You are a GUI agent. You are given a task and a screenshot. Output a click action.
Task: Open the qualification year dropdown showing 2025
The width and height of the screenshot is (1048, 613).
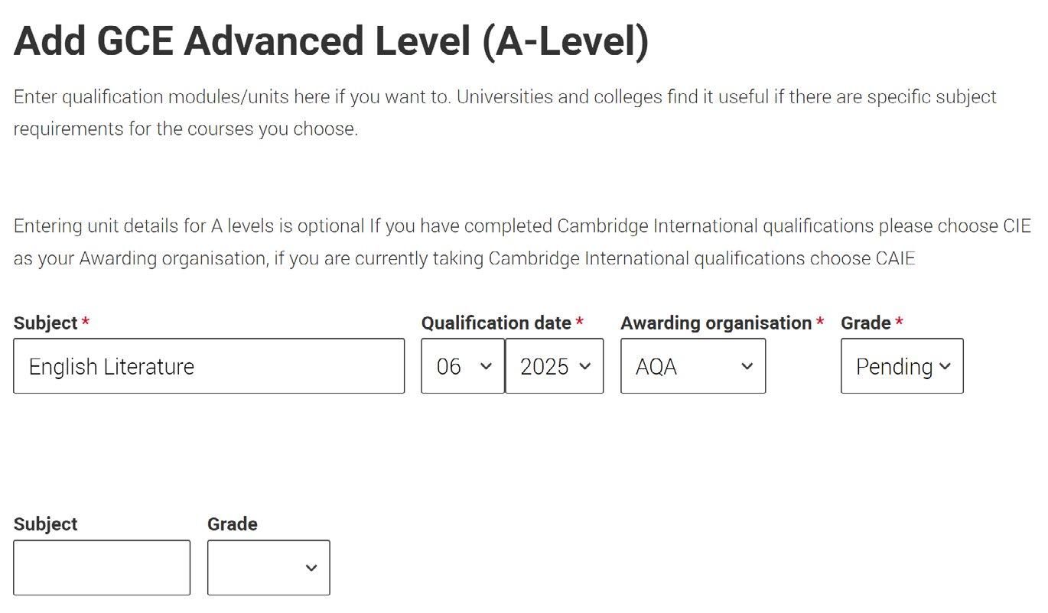(x=554, y=366)
